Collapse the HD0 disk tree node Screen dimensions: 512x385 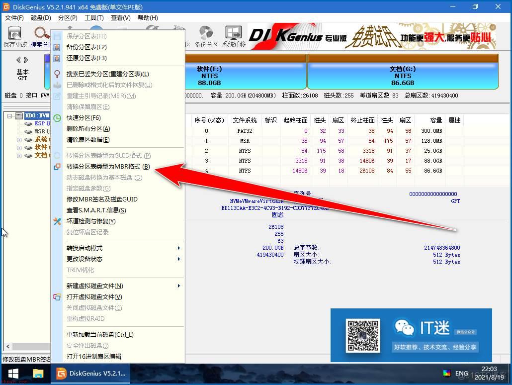coord(10,116)
